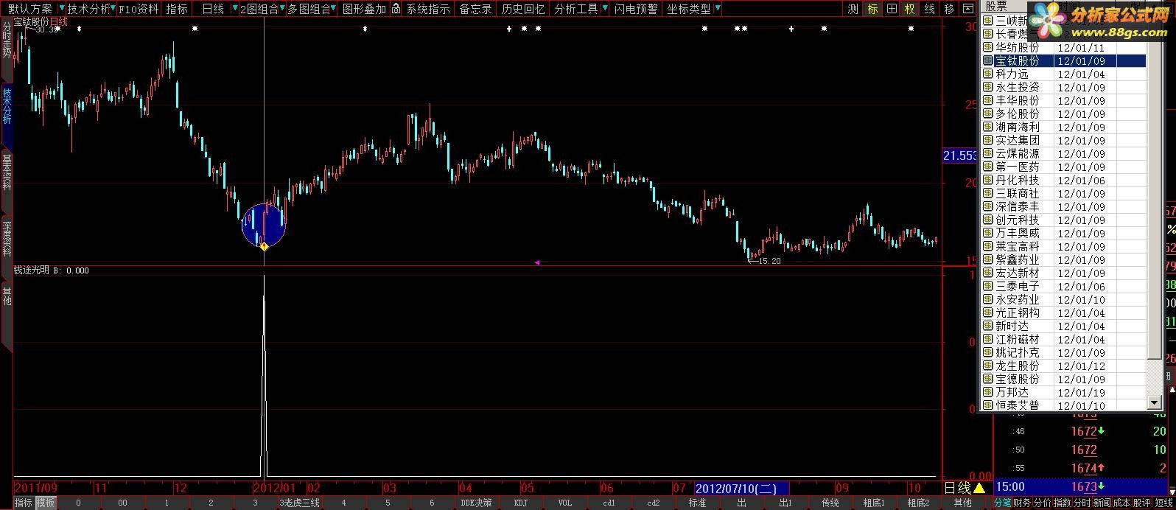Select the 3老虎三线 indicator tab
The width and height of the screenshot is (1176, 510).
click(x=299, y=503)
